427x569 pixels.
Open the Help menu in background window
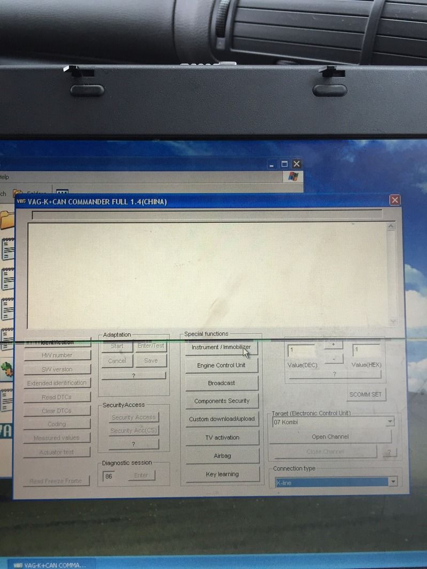point(4,177)
